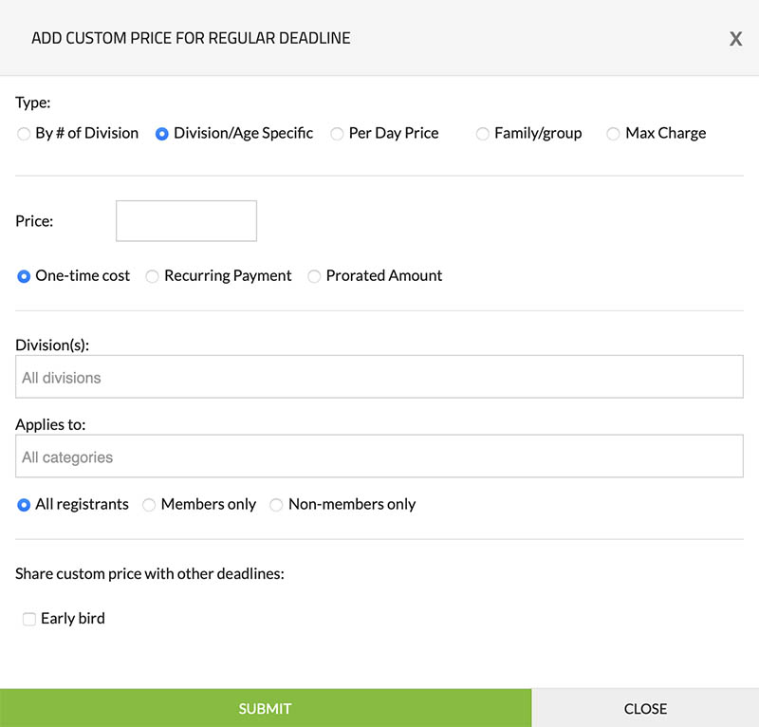Click into the Price input box
Image resolution: width=759 pixels, height=727 pixels.
pos(186,221)
